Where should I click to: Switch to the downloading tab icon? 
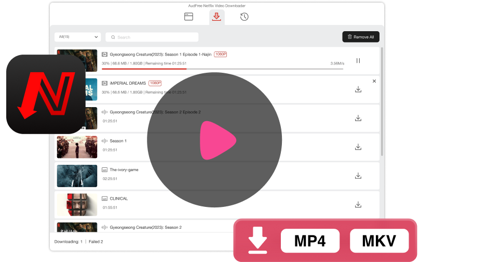(x=216, y=17)
